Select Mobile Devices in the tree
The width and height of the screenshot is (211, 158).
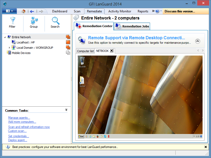tap(21, 53)
